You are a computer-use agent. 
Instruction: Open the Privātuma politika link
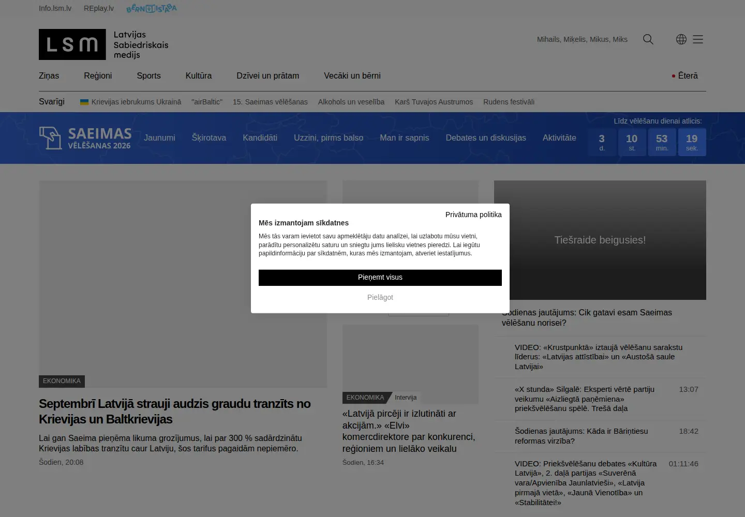(473, 215)
